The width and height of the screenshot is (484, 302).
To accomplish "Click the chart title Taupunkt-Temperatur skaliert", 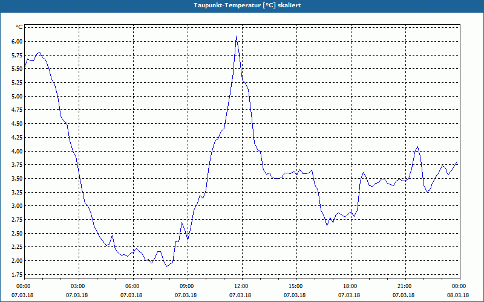I will (247, 5).
